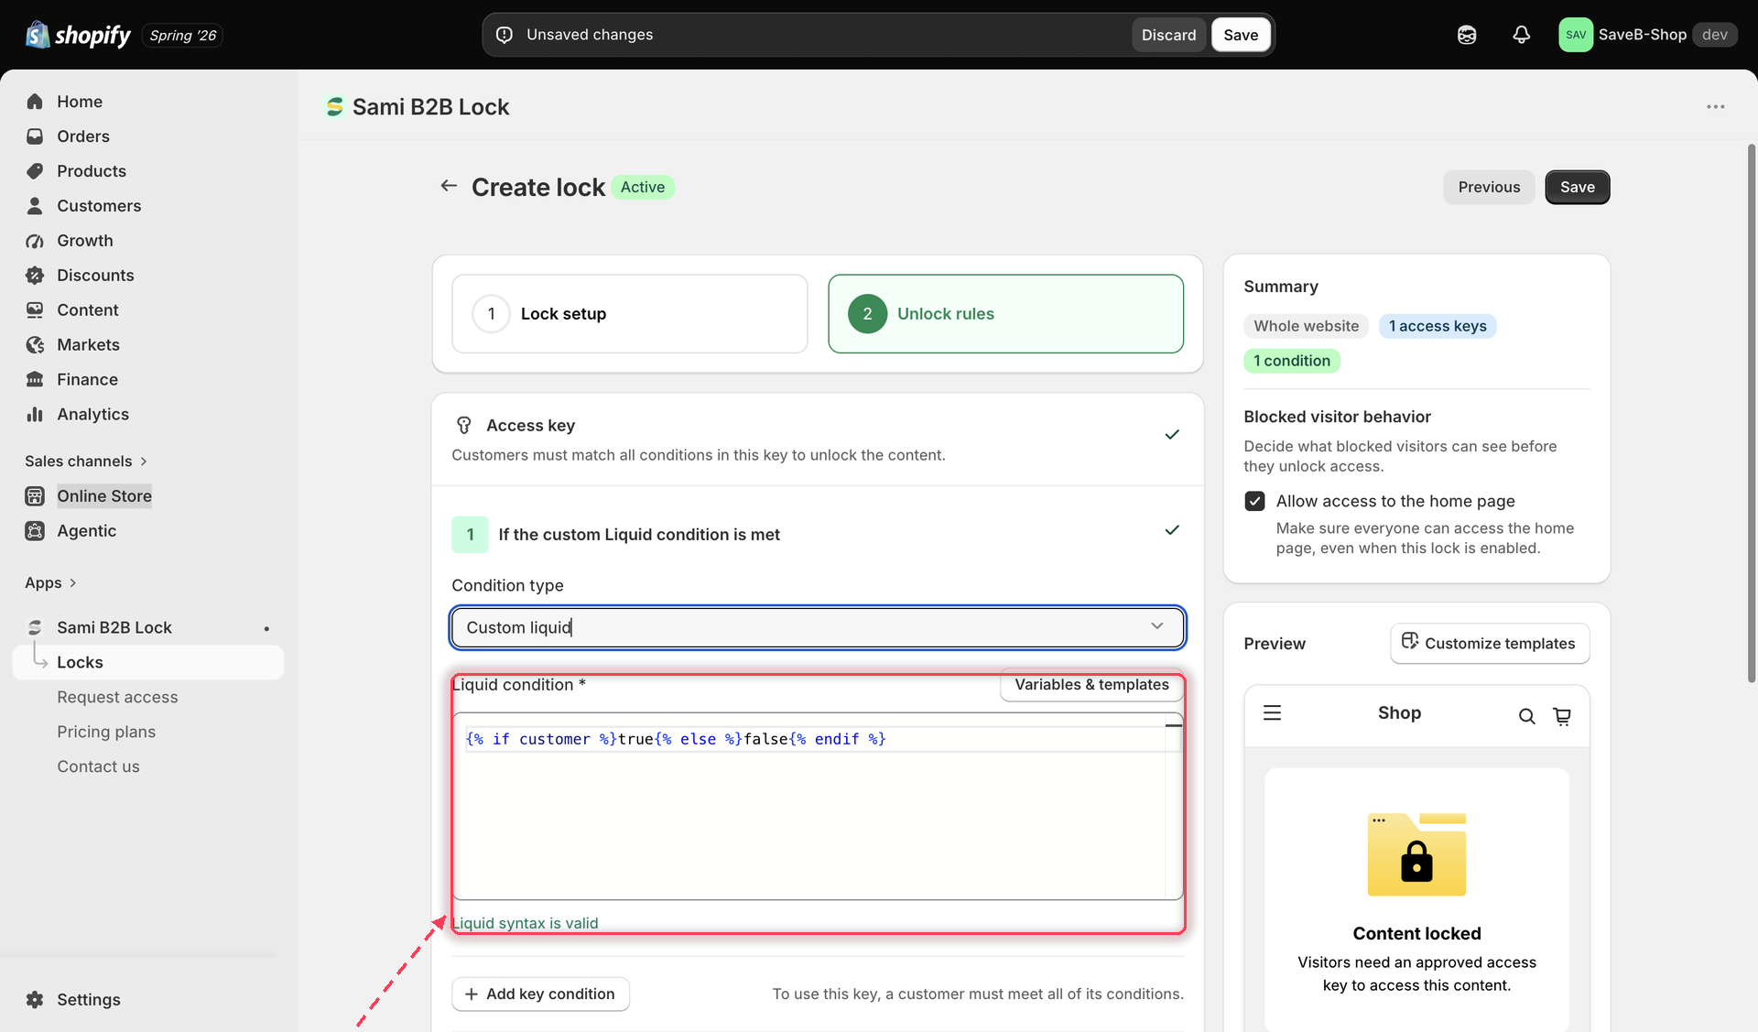
Task: Click the Previous button
Action: (x=1489, y=187)
